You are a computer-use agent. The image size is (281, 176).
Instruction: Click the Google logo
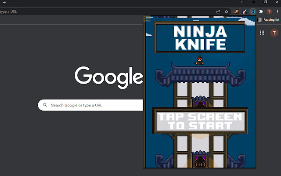pos(109,77)
